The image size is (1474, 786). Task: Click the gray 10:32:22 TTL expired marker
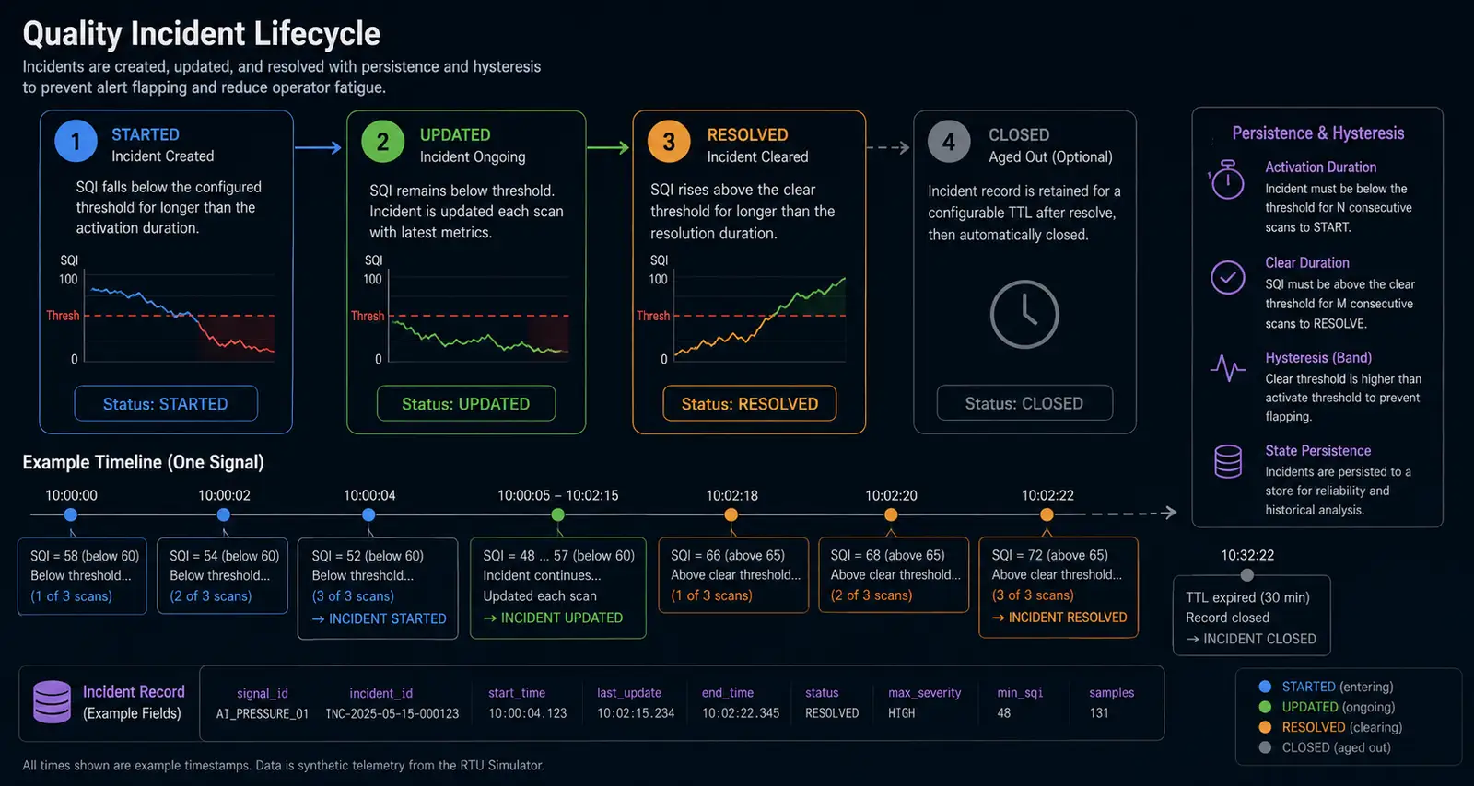pos(1247,575)
